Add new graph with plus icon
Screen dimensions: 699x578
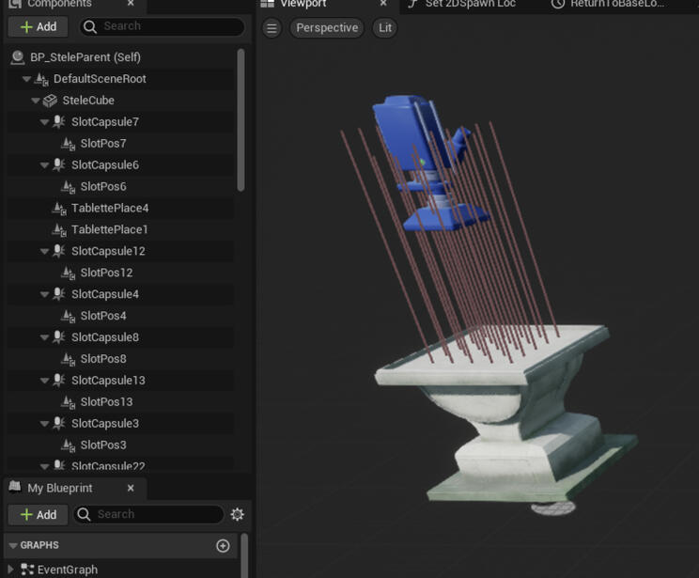223,546
